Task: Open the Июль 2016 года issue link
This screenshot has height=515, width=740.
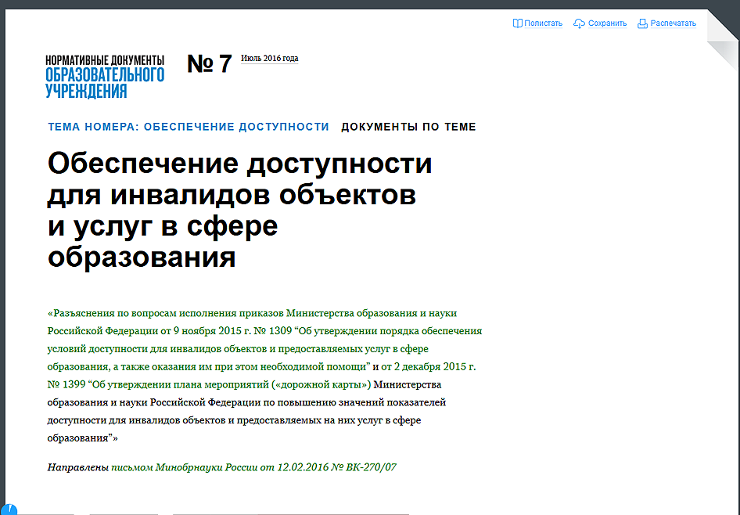Action: (x=269, y=58)
